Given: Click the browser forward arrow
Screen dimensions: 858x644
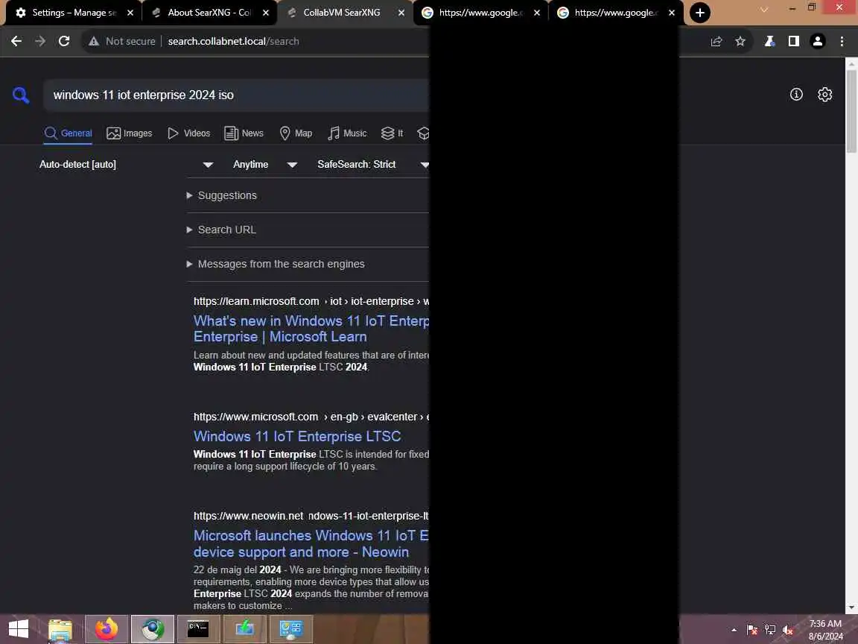Looking at the screenshot, I should click(40, 41).
